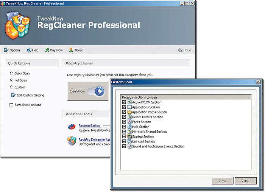Image resolution: width=265 pixels, height=192 pixels.
Task: Go to Home in the toolbar
Action: (185, 50)
